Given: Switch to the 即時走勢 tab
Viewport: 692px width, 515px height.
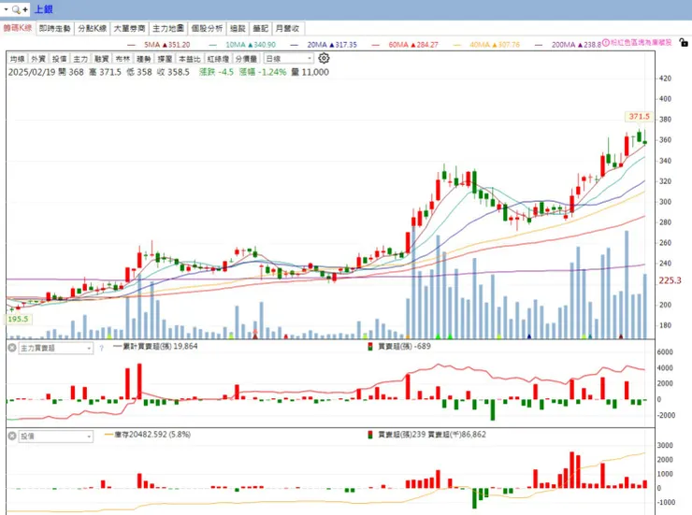Looking at the screenshot, I should tap(55, 28).
